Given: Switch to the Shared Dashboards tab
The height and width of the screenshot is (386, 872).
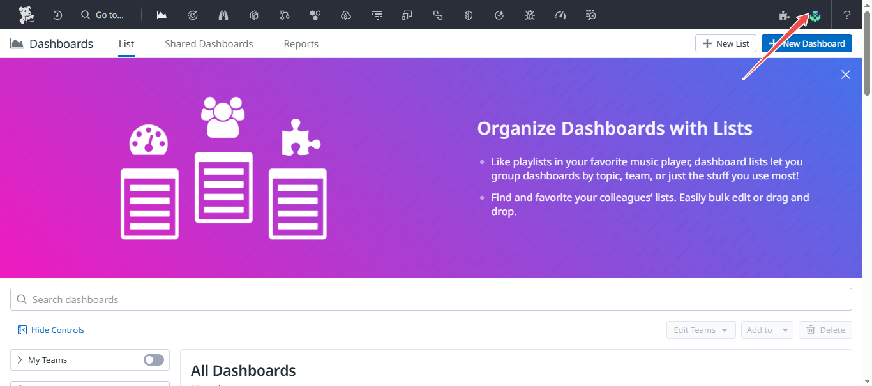Looking at the screenshot, I should pos(209,43).
